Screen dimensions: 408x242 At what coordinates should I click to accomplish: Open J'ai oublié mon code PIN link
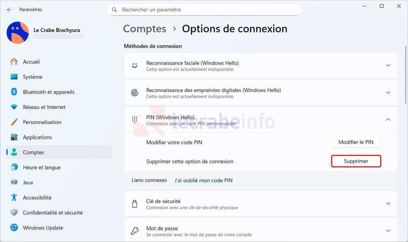204,180
